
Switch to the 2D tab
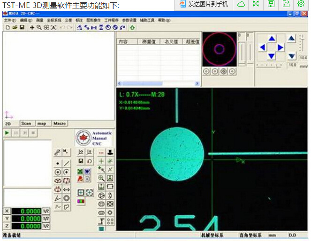tap(8, 124)
